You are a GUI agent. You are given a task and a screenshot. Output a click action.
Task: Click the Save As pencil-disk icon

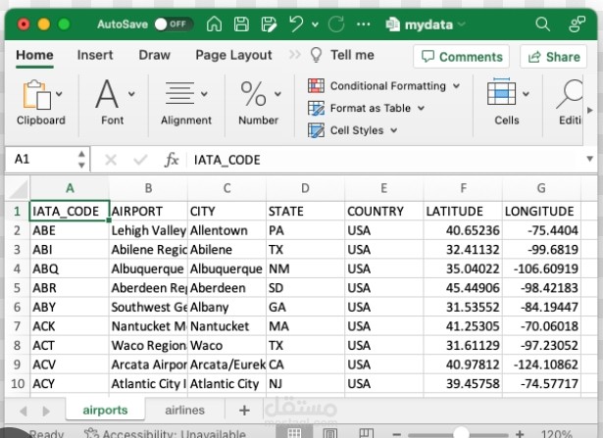(x=269, y=24)
